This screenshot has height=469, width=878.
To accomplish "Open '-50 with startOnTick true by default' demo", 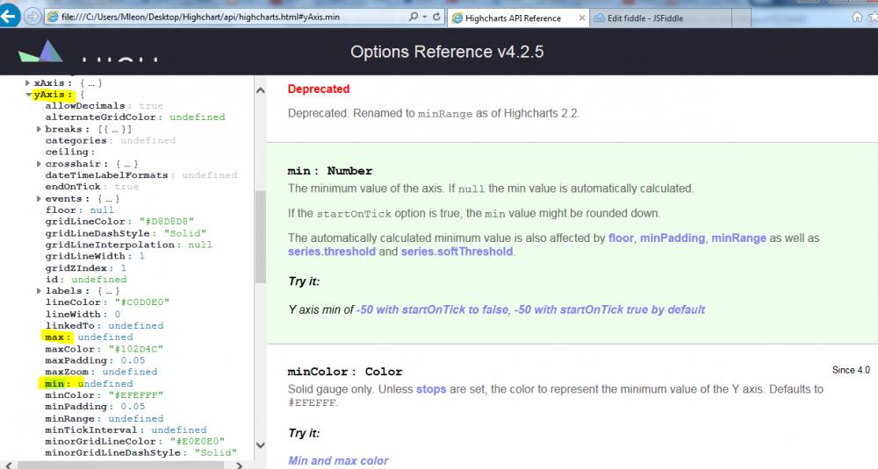I will (x=609, y=309).
